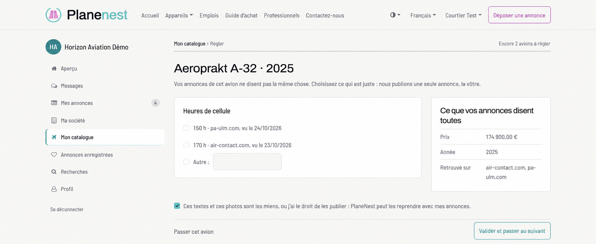Click the price 174 900,00 €

click(x=502, y=137)
